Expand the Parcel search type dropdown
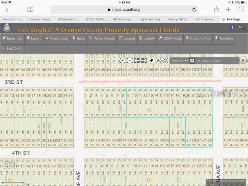The width and height of the screenshot is (248, 186). click(x=192, y=60)
